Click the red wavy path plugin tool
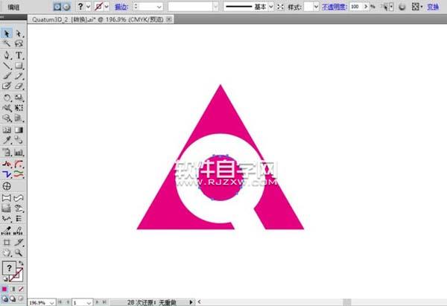Image resolution: width=447 pixels, height=306 pixels. [7, 164]
